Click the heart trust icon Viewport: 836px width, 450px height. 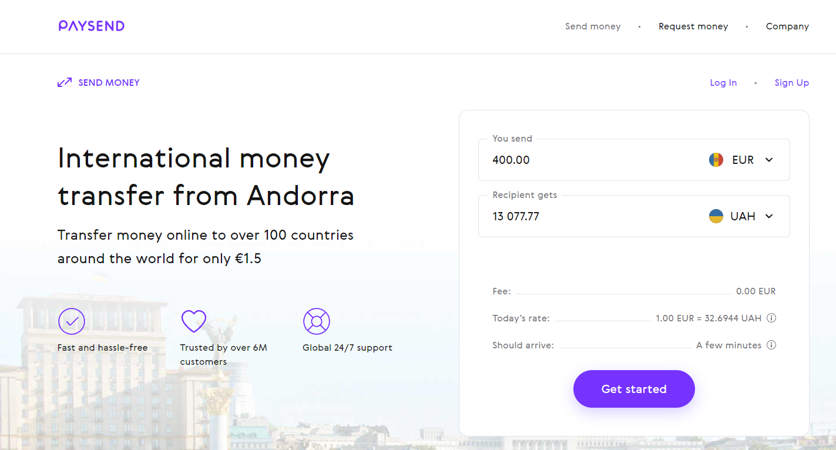tap(194, 321)
